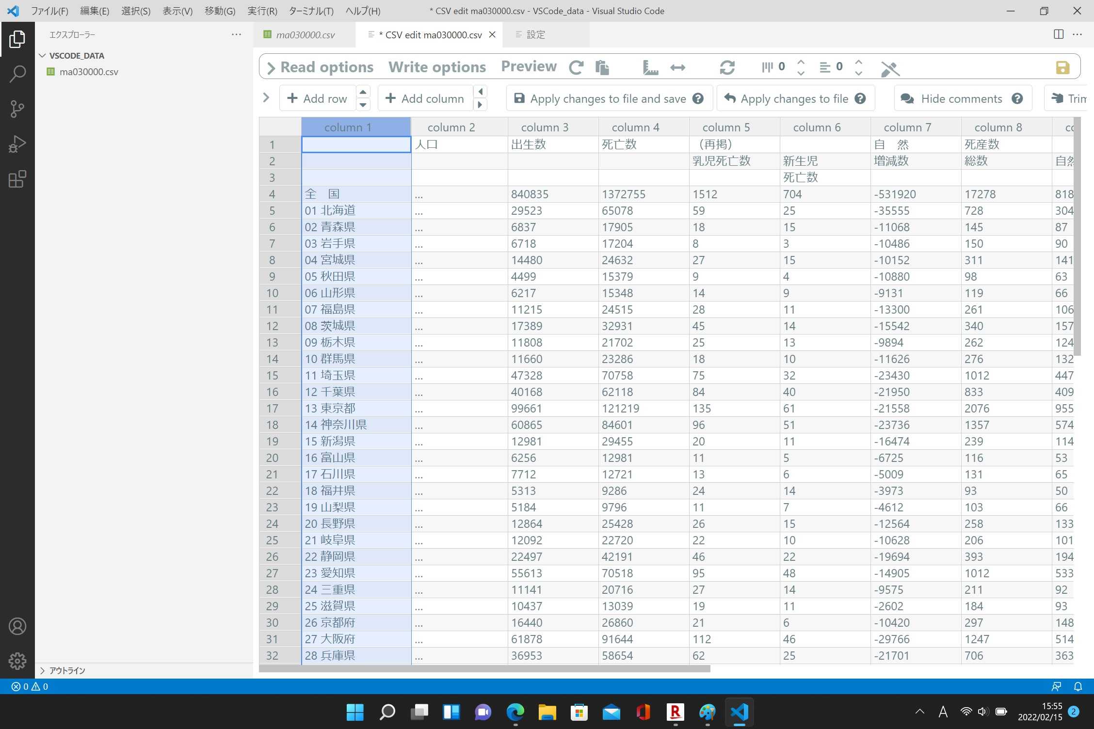Collapse the VSCODE_DATA folder
Viewport: 1094px width, 729px height.
click(42, 55)
